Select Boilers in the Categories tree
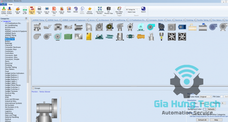This screenshot has width=228, height=122. [8, 41]
